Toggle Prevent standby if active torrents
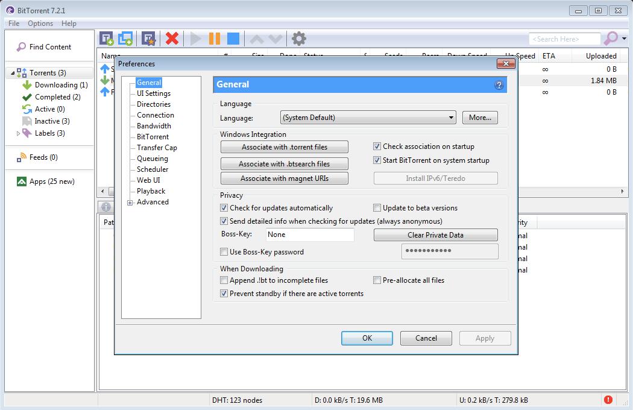 coord(224,293)
